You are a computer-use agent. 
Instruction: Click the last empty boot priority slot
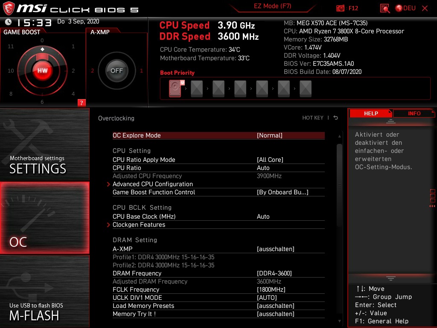pyautogui.click(x=306, y=89)
